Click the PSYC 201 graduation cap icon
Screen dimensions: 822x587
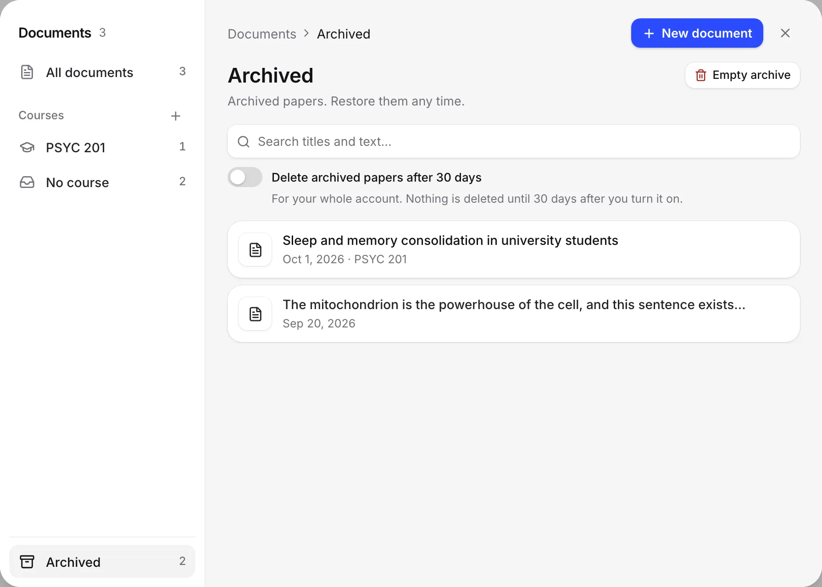click(27, 147)
